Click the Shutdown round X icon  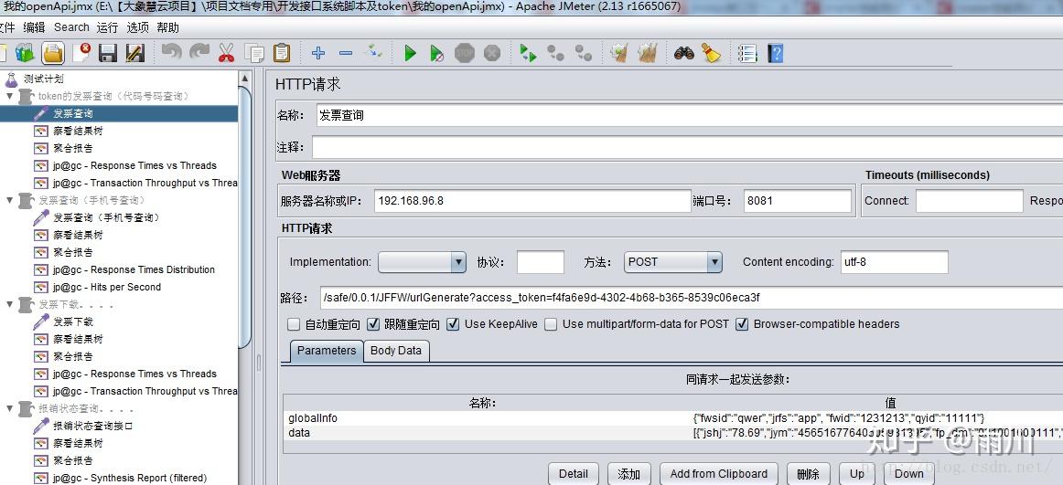coord(492,53)
